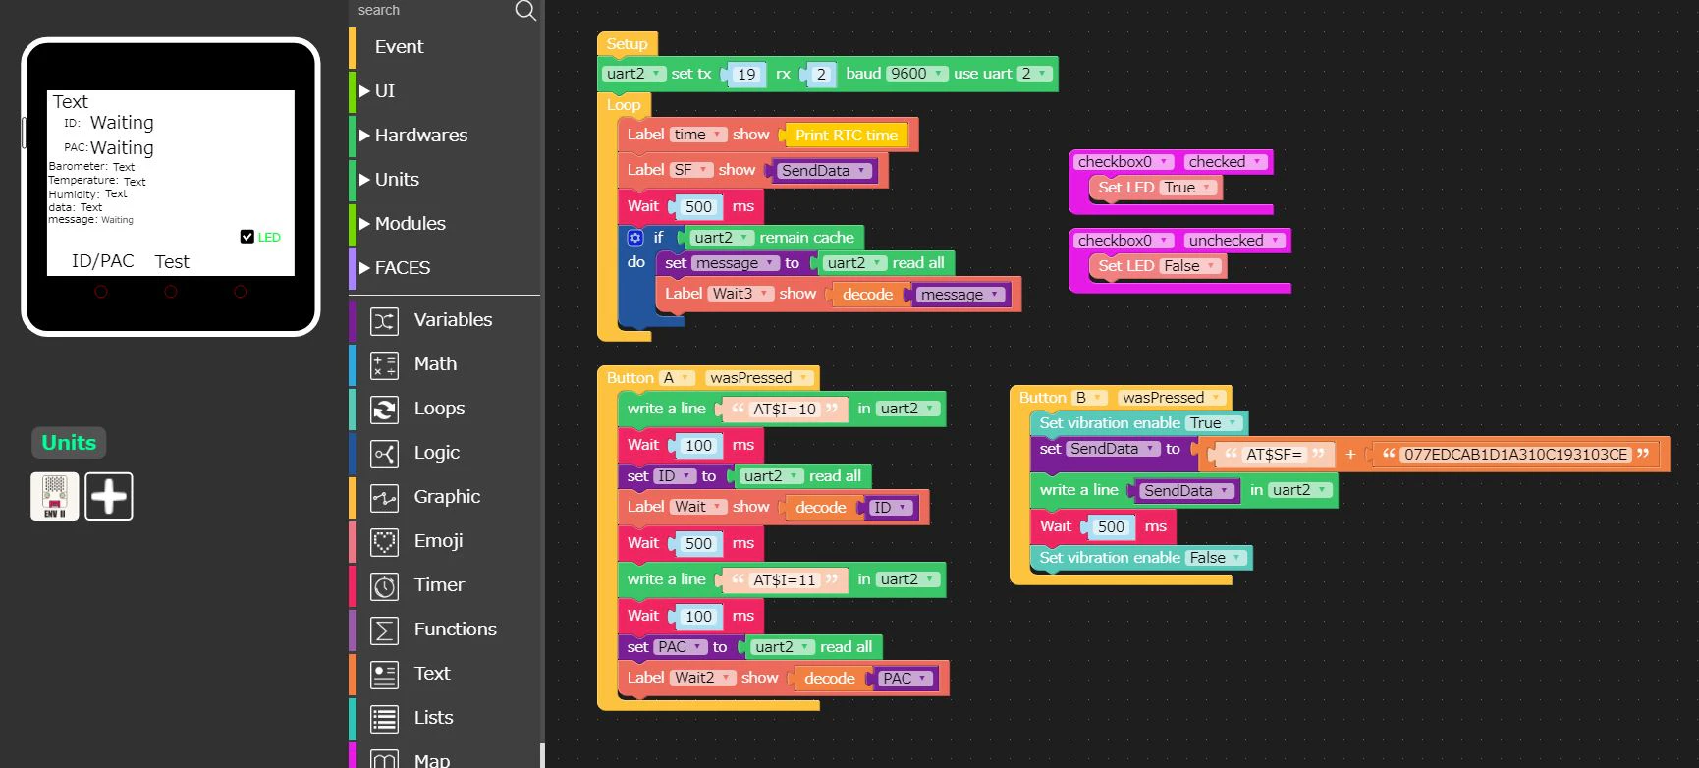Click the Setup block header
This screenshot has width=1699, height=768.
point(627,44)
